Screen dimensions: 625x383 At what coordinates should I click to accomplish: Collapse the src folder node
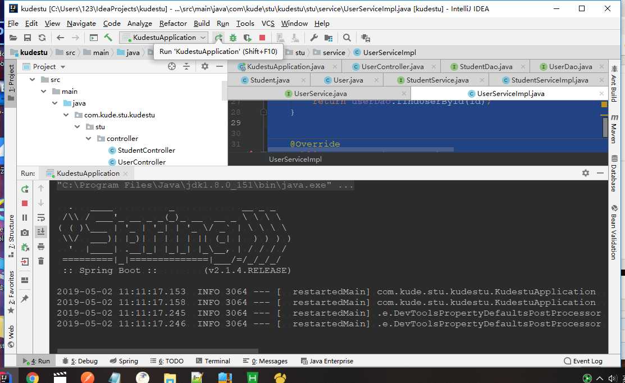[x=32, y=80]
